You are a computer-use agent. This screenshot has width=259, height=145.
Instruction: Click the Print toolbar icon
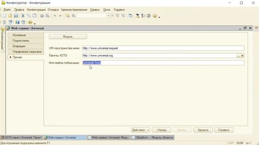pyautogui.click(x=42, y=16)
